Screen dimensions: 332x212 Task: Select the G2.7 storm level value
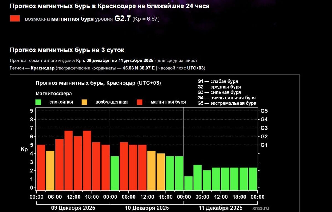(122, 19)
